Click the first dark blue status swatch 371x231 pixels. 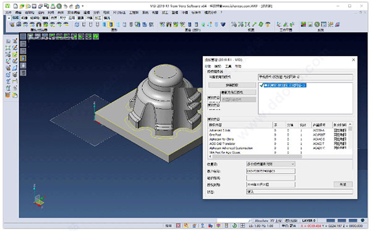pos(331,220)
